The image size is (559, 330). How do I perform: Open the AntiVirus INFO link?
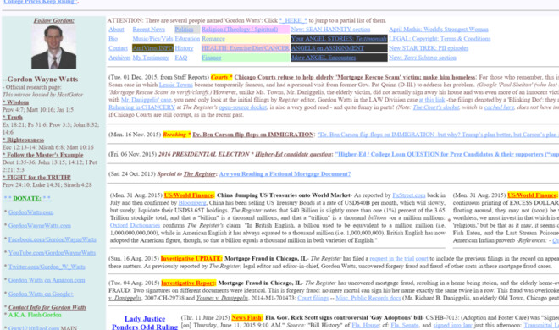tap(152, 48)
